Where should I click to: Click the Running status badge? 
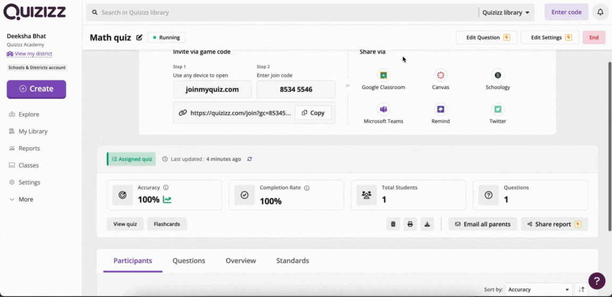pos(167,38)
